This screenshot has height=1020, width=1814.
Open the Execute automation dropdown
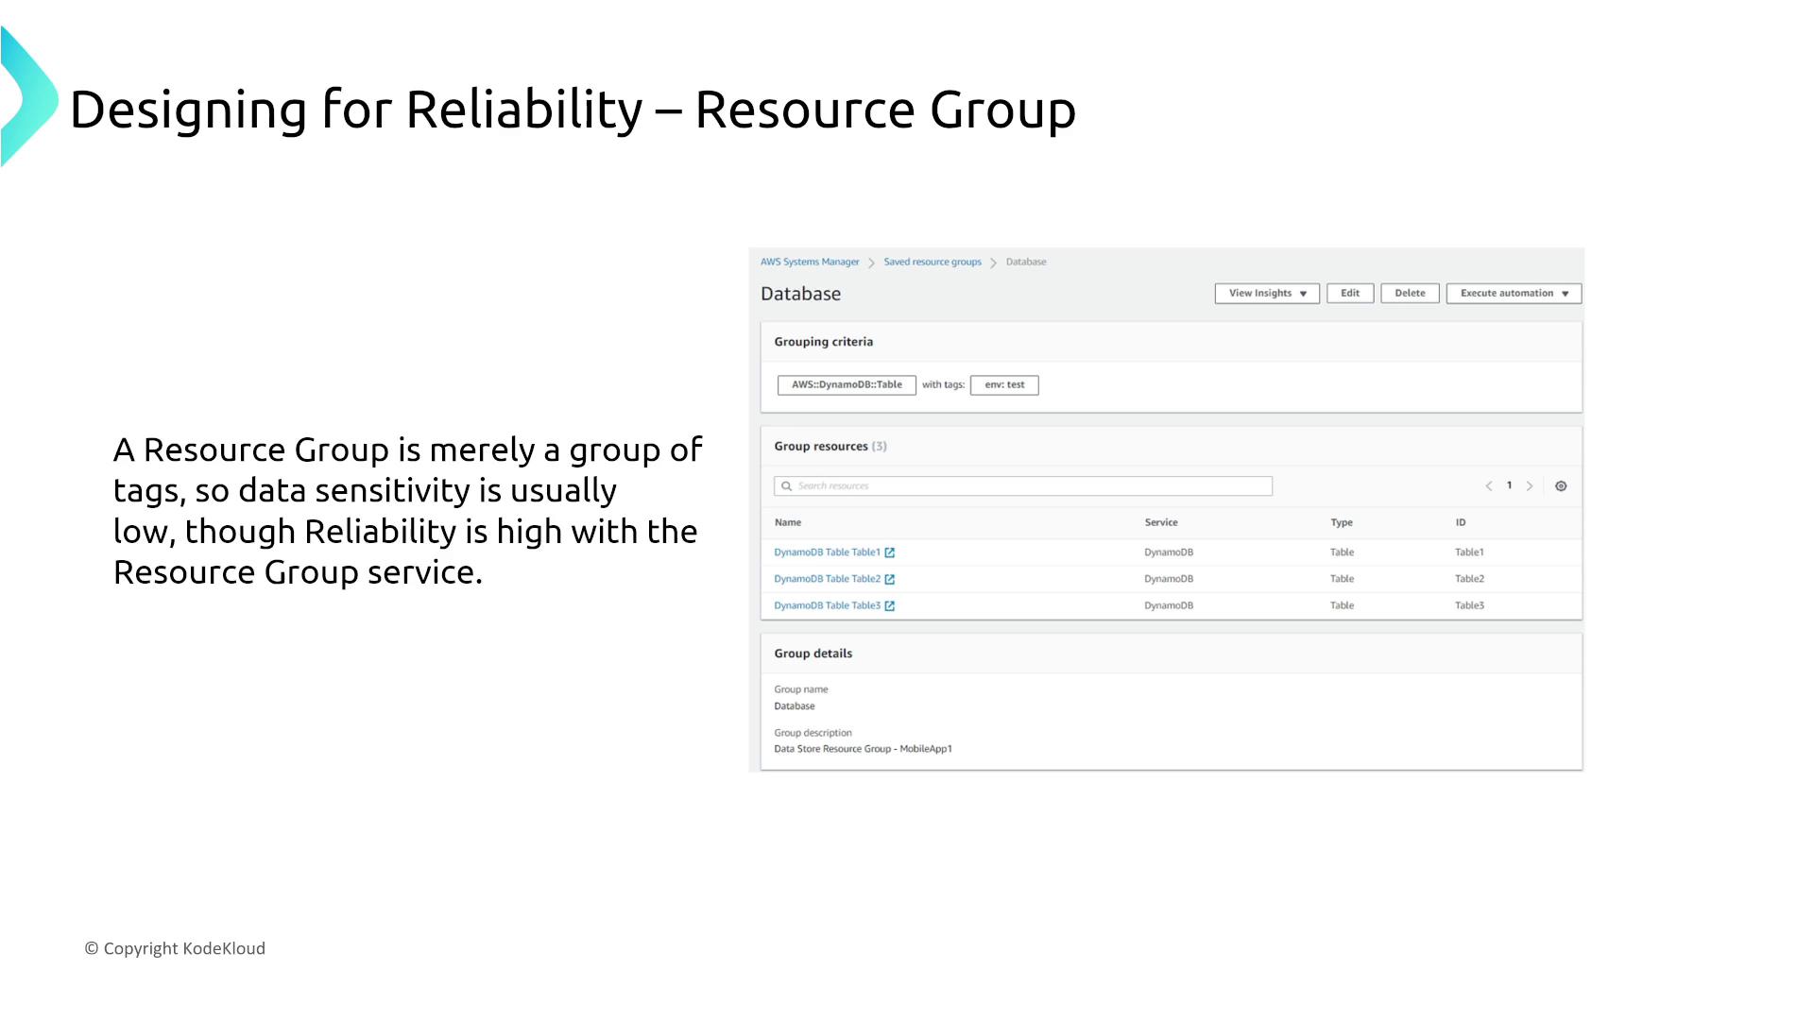pos(1514,294)
